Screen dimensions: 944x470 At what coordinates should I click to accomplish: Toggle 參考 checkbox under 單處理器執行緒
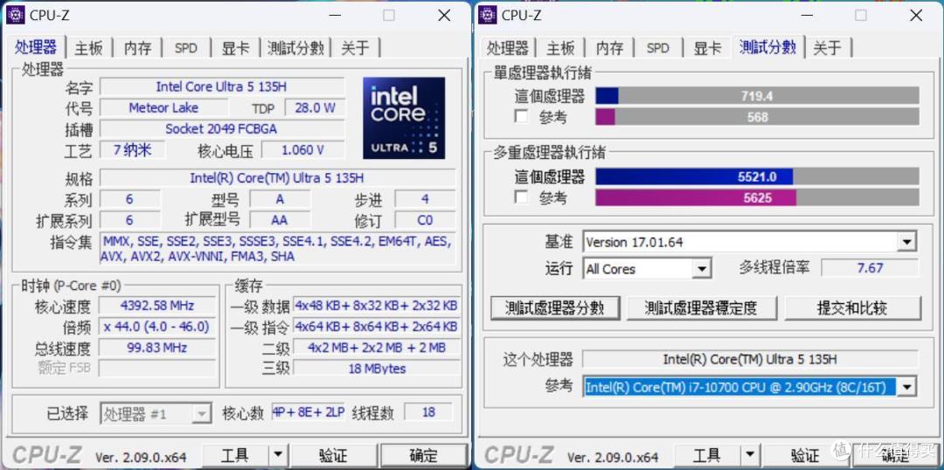(x=521, y=116)
